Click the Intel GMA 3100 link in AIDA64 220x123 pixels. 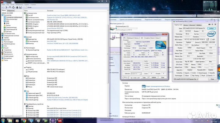click(x=52, y=41)
